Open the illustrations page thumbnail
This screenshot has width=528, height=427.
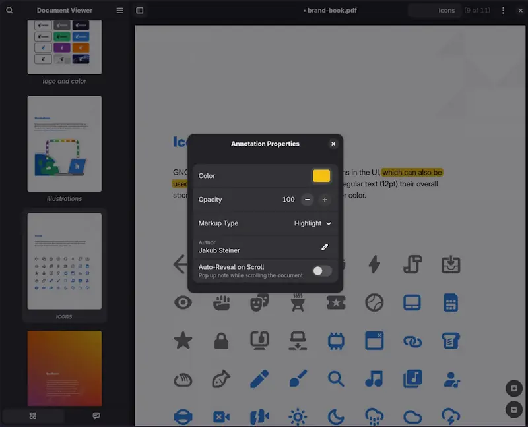pos(64,144)
